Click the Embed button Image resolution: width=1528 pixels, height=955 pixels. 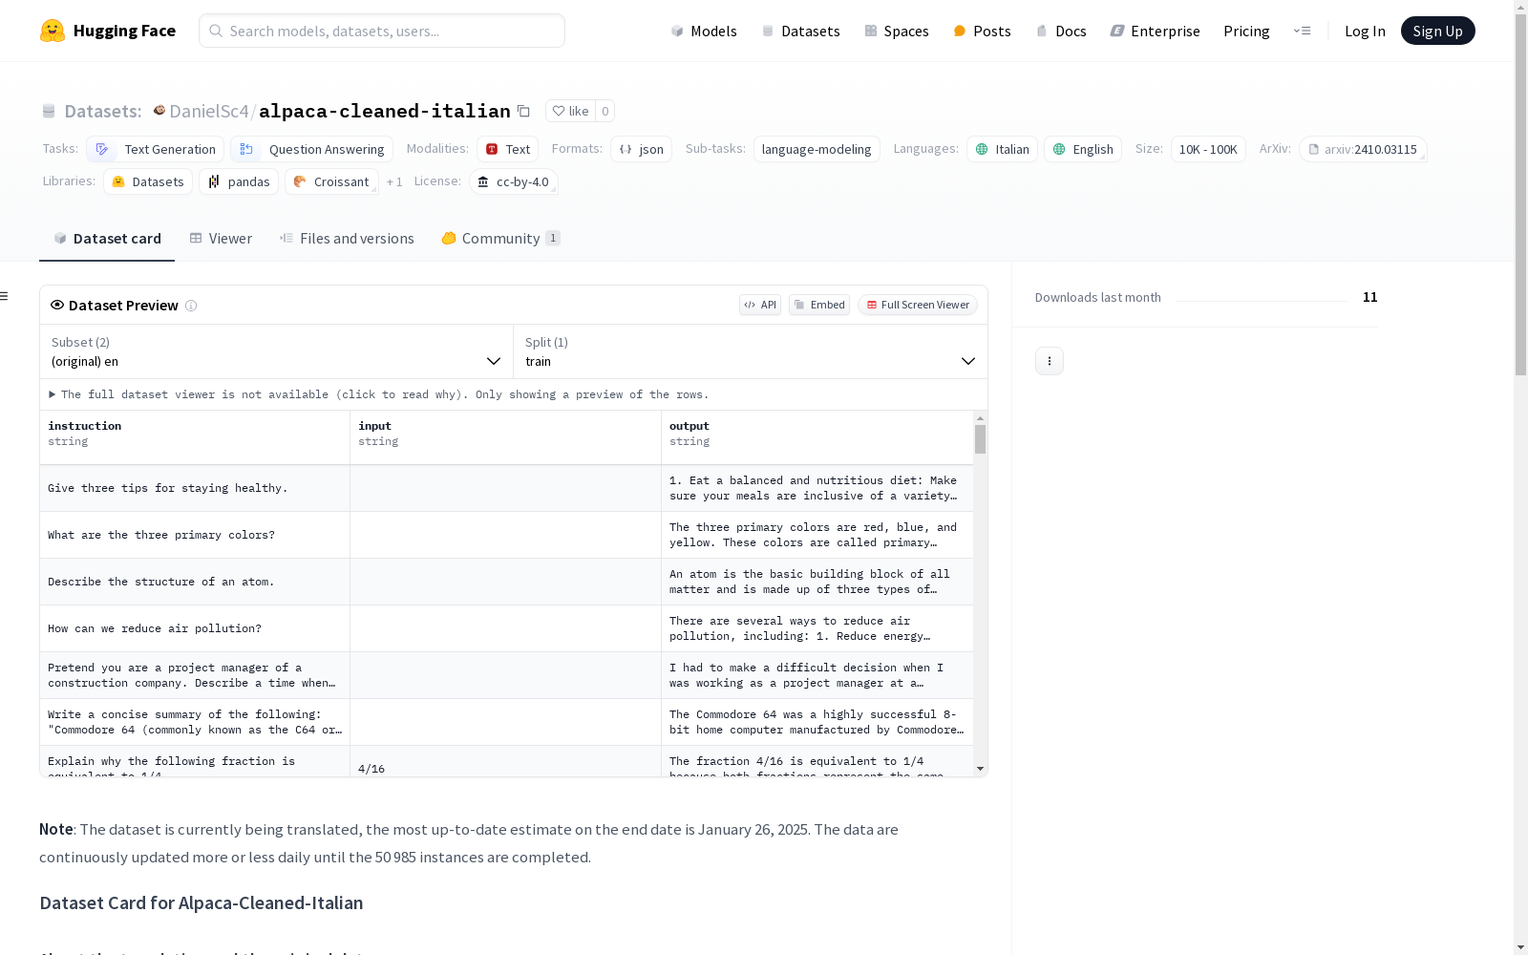click(x=819, y=305)
